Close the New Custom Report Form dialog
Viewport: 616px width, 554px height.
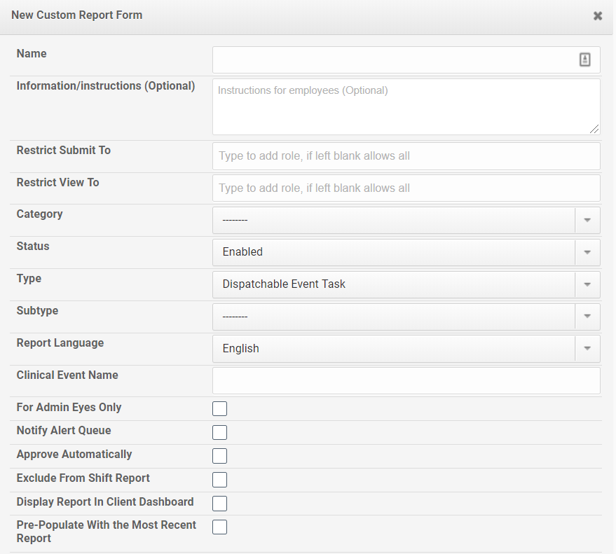point(597,16)
